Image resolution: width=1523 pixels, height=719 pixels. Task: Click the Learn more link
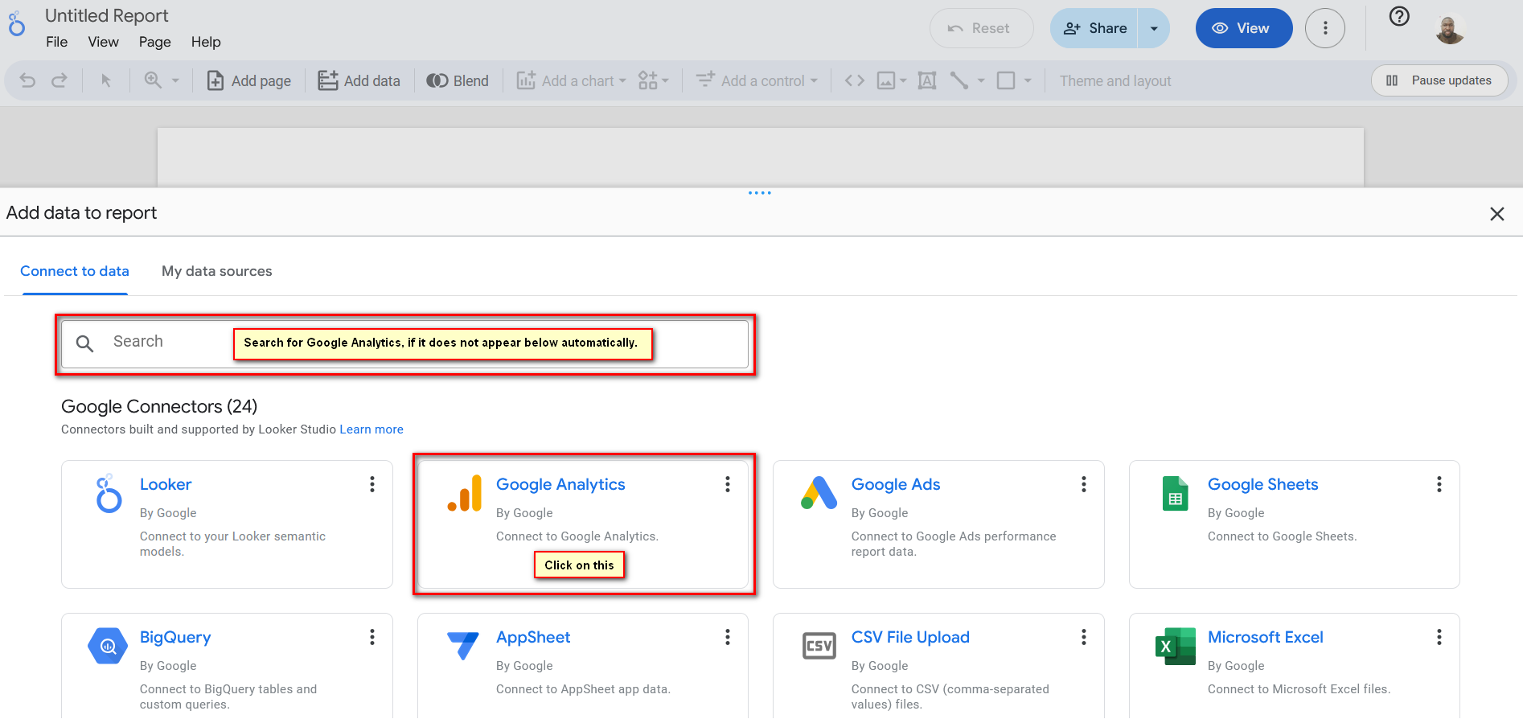(372, 429)
